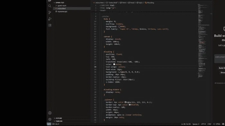Screen dimensions: 225x126
Task: Expand the OUTLINE section
Action: pos(59,118)
